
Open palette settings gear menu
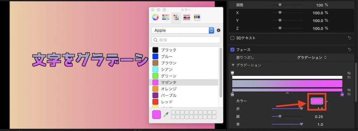click(x=219, y=30)
